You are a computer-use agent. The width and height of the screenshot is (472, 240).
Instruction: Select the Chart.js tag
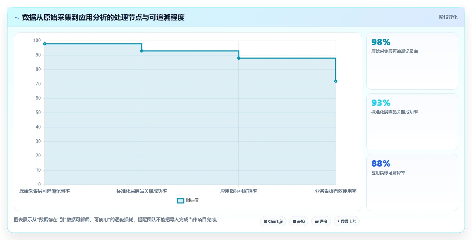pyautogui.click(x=273, y=221)
